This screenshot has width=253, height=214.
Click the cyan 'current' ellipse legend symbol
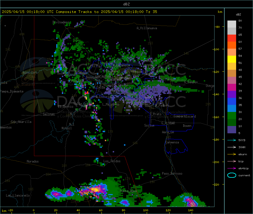point(232,175)
